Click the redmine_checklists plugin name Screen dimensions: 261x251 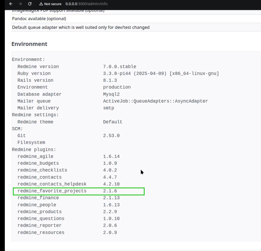(x=42, y=170)
